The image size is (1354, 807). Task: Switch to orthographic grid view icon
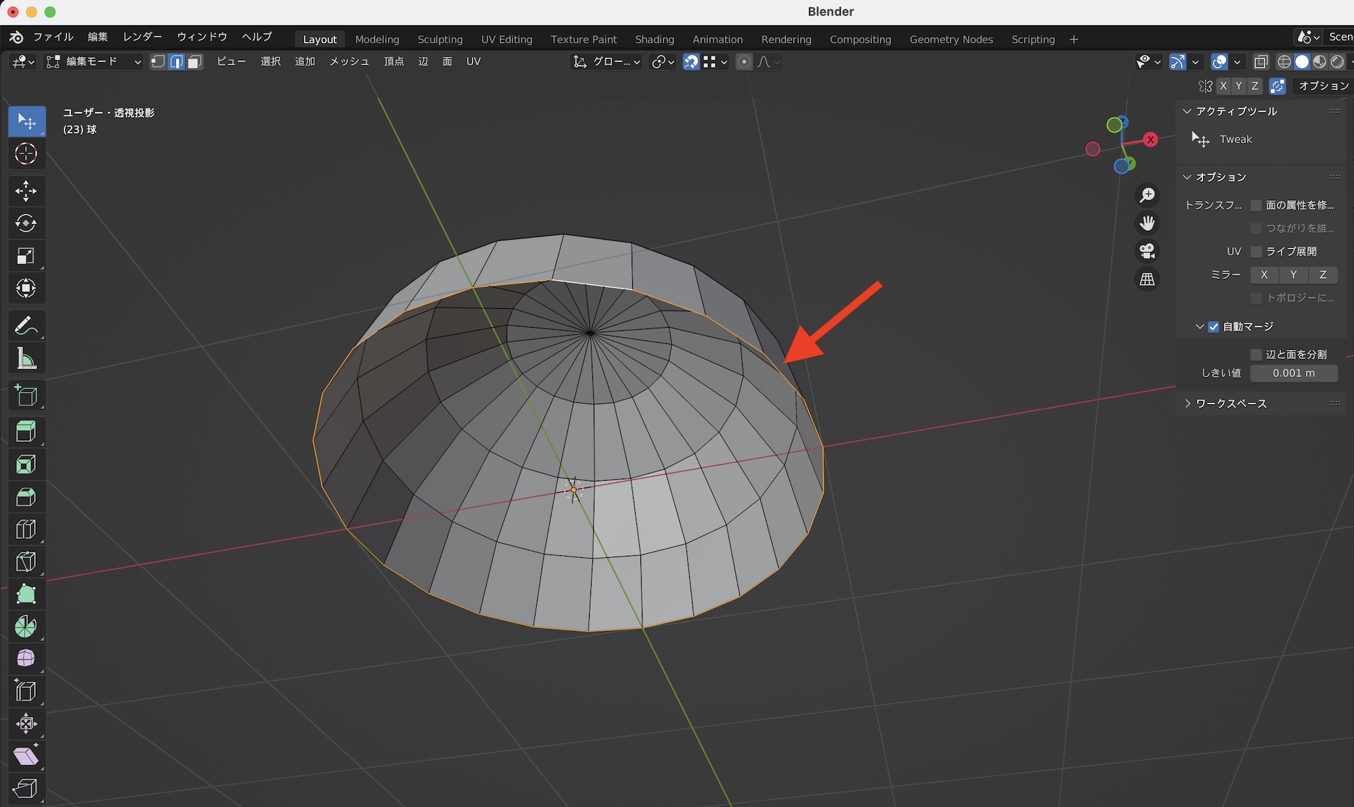point(1147,279)
